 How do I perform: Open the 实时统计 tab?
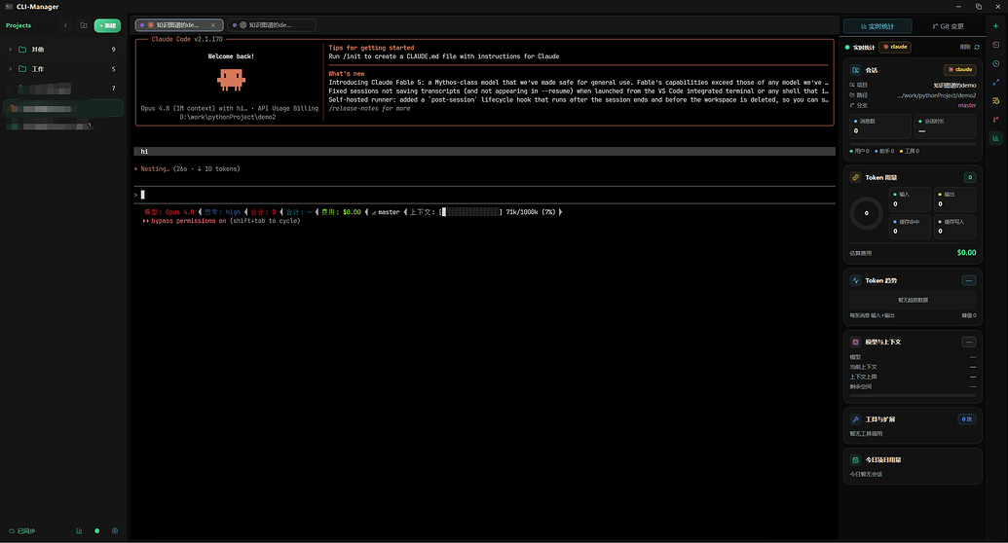pos(877,26)
